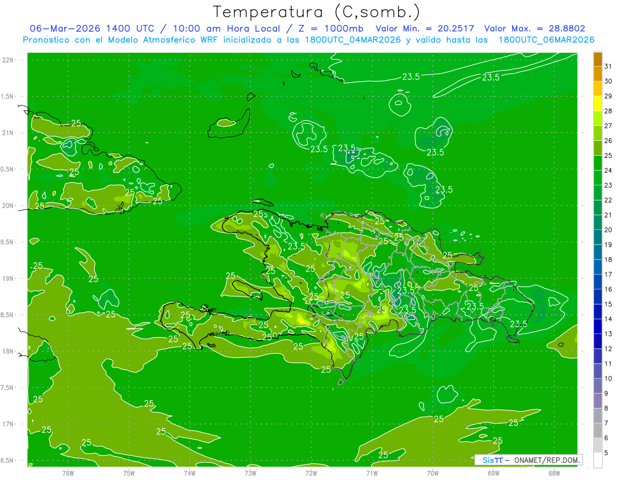622x480 pixels.
Task: Click the '14' color scale label
Action: [609, 319]
